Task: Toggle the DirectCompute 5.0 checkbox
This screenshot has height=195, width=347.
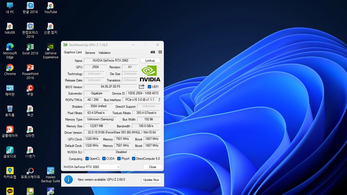Action: click(x=134, y=159)
